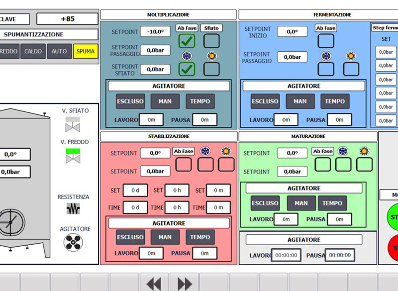Check Ab Fase box in Maturazione
398x291 pixels.
[322, 164]
